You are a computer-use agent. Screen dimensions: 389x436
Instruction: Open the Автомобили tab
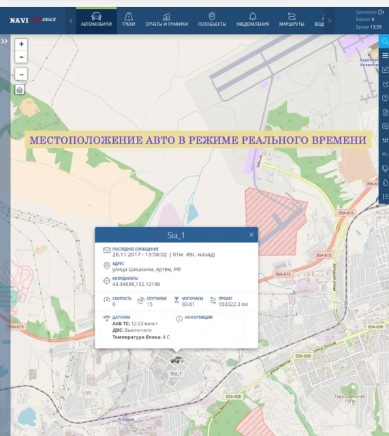96,20
